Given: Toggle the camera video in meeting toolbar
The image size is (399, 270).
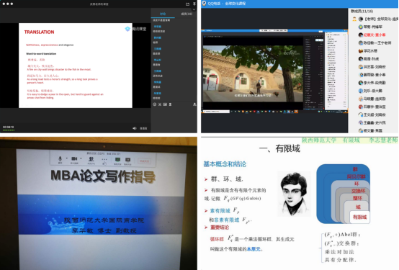Looking at the screenshot, I should point(74,158).
